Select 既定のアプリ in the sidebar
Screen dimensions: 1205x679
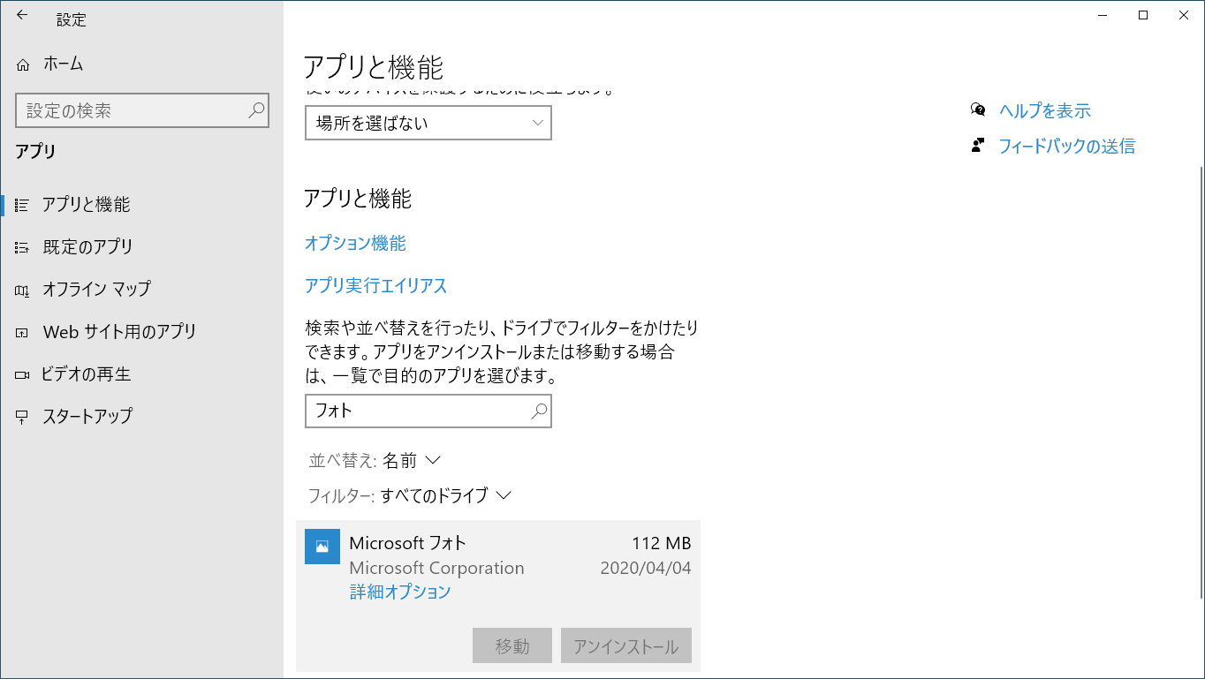click(87, 247)
